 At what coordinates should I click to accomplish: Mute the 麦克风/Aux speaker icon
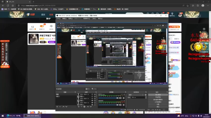[121, 98]
